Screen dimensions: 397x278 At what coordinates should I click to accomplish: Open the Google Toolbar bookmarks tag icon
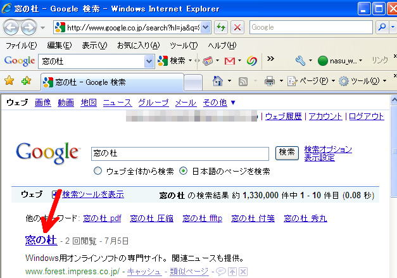207,61
